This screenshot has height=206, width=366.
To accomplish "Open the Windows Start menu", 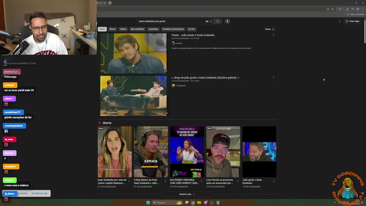I will click(148, 203).
